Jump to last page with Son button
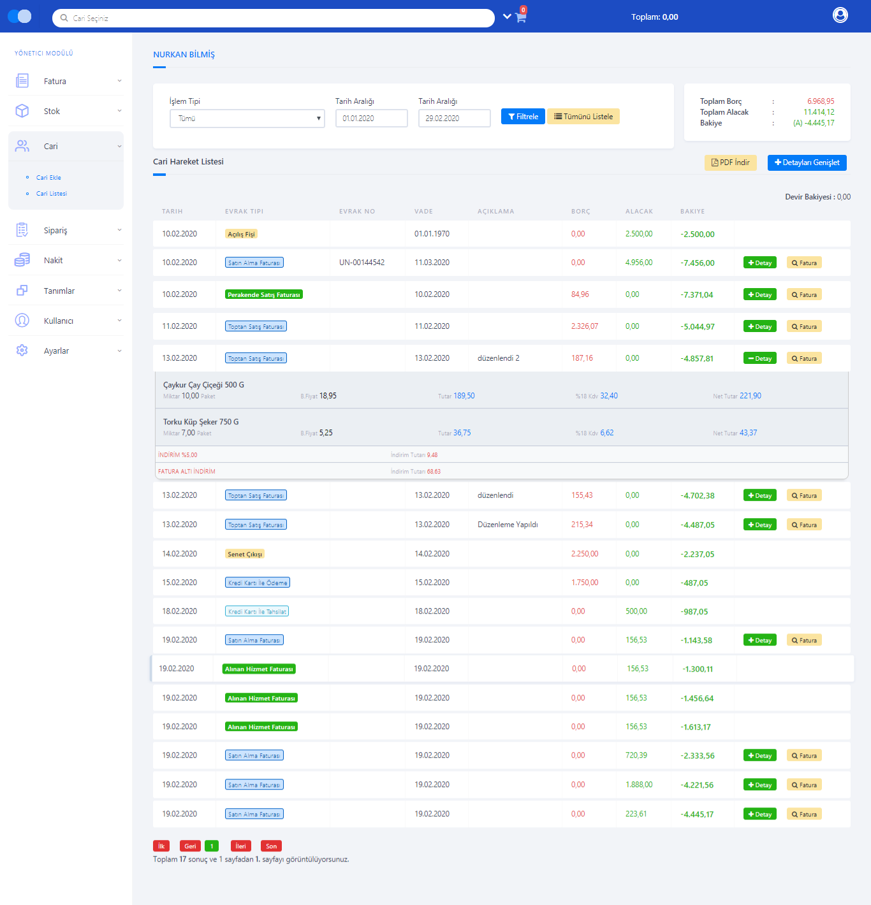 (271, 846)
